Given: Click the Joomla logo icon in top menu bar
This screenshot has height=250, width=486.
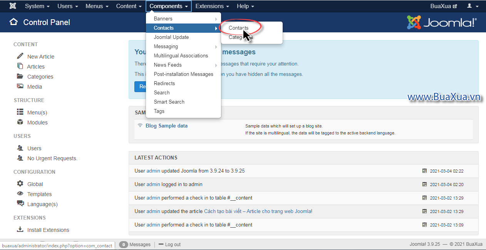Looking at the screenshot, I should 13,6.
